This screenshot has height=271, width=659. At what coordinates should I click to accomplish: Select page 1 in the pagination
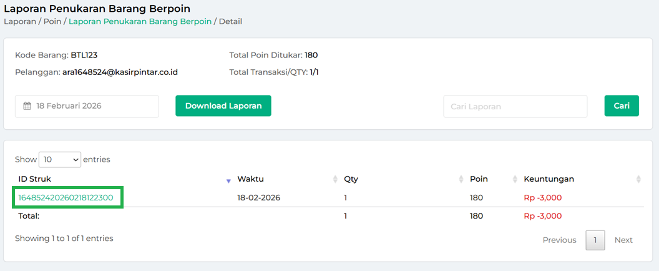pyautogui.click(x=595, y=240)
